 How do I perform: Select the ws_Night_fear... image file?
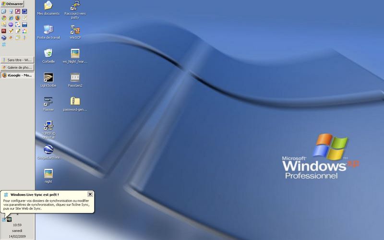click(75, 56)
